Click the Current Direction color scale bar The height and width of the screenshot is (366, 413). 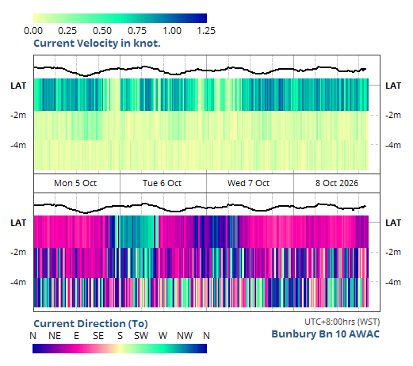point(120,349)
